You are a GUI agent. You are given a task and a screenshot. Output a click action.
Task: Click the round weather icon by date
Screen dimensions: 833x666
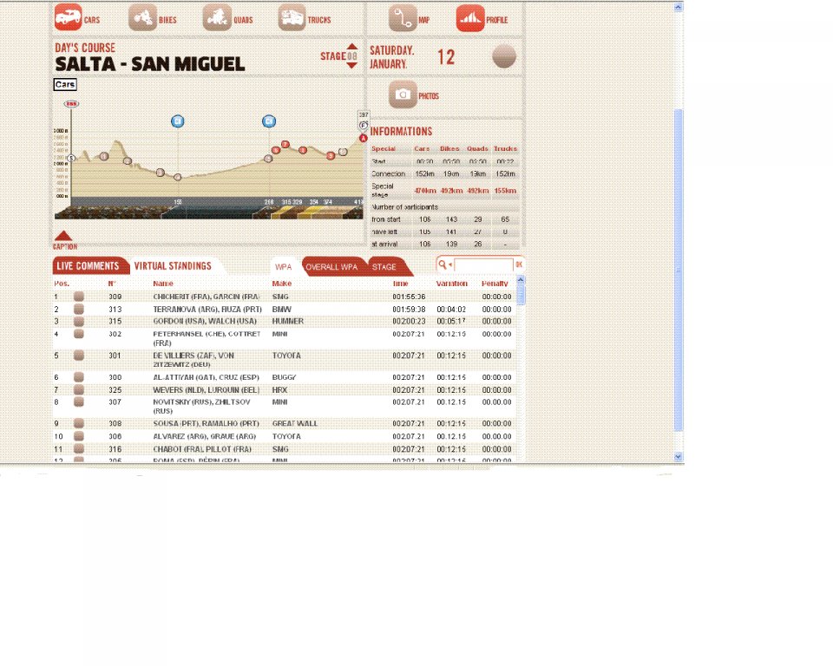tap(503, 56)
